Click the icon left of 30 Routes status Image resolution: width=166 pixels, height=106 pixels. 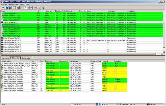pos(117,104)
